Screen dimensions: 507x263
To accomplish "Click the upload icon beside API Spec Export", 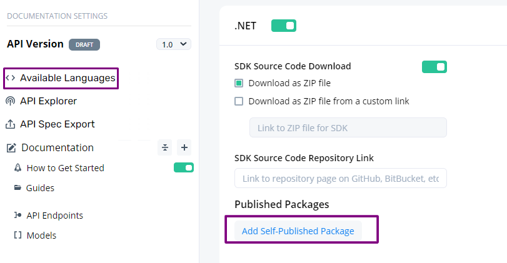I will coord(11,124).
